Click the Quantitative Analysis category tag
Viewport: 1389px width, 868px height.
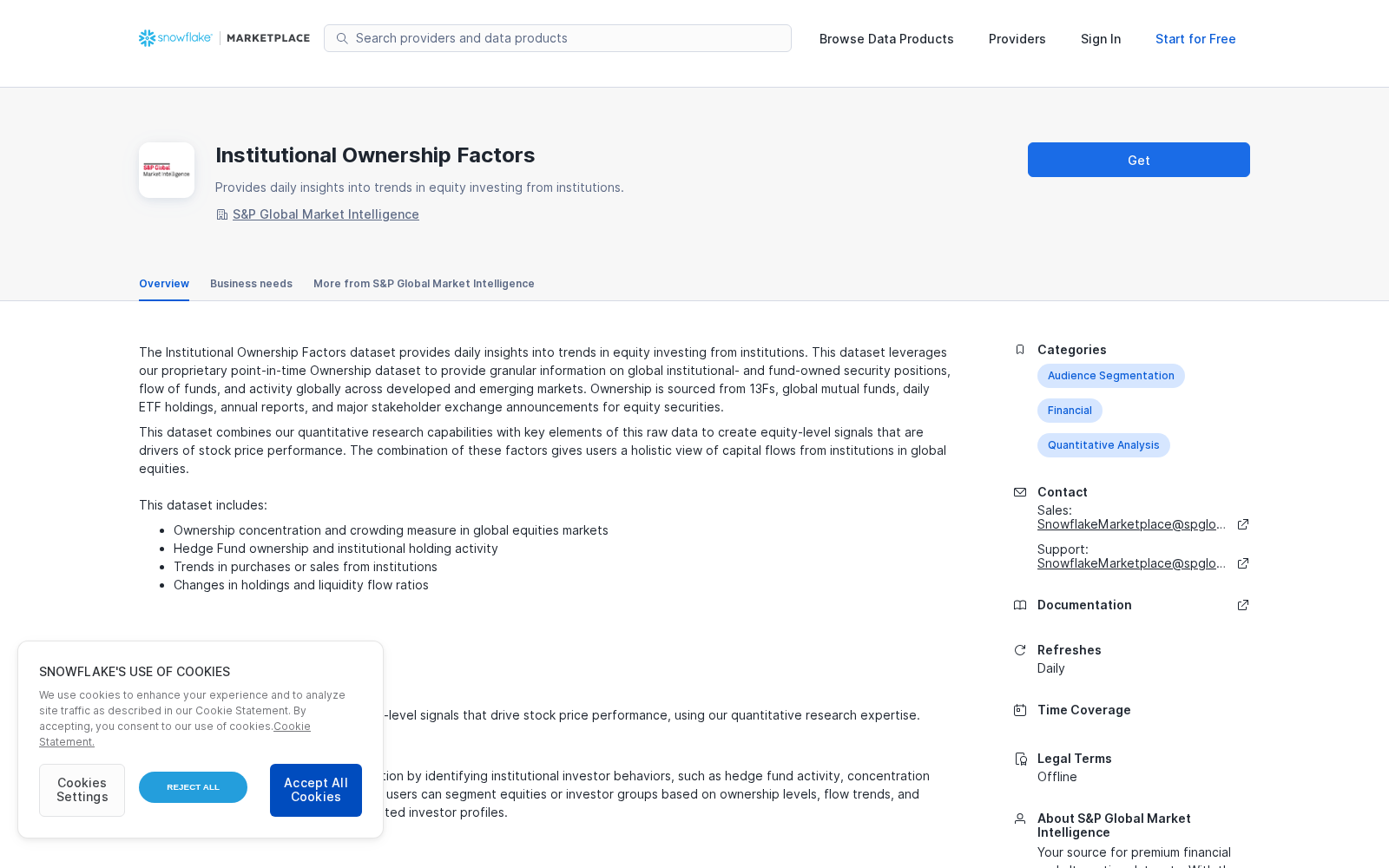tap(1103, 445)
